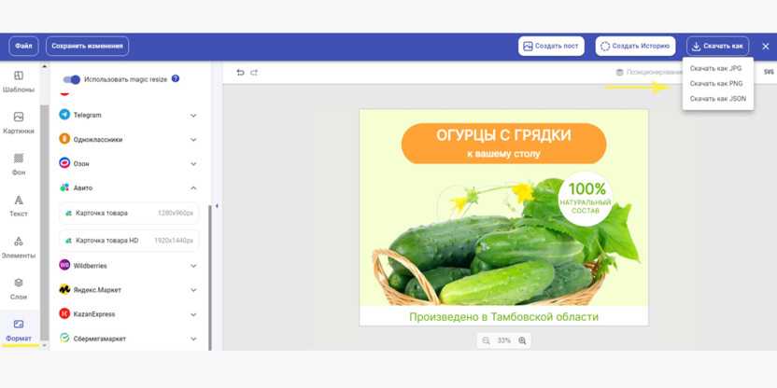This screenshot has width=777, height=388.
Task: Click the Создать пост button
Action: pos(551,46)
